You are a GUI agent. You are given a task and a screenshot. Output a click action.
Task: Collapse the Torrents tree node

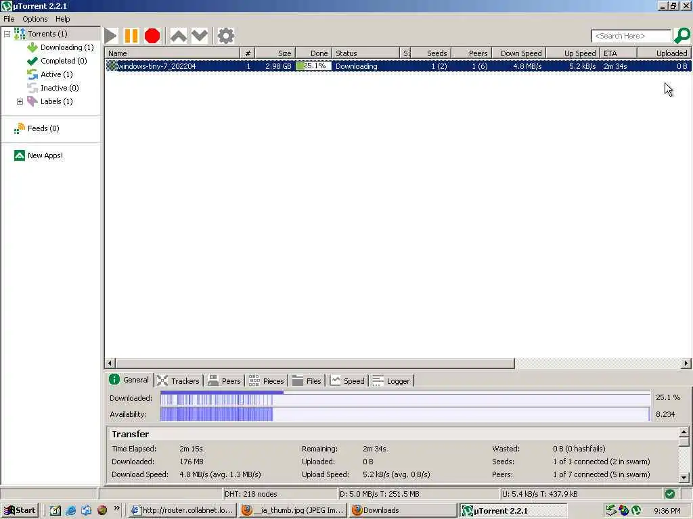point(7,34)
